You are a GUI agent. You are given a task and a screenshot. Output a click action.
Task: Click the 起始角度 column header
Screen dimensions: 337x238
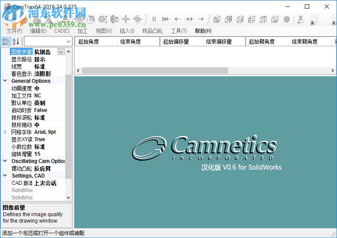(x=96, y=42)
